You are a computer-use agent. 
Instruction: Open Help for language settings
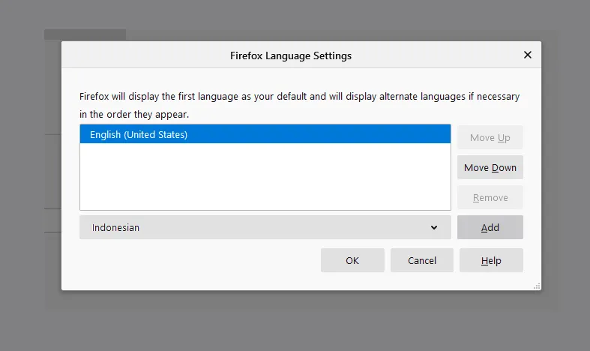pos(491,260)
